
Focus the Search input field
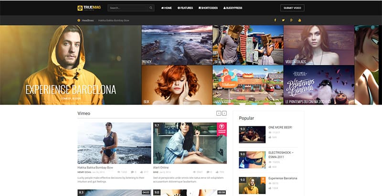(131, 8)
